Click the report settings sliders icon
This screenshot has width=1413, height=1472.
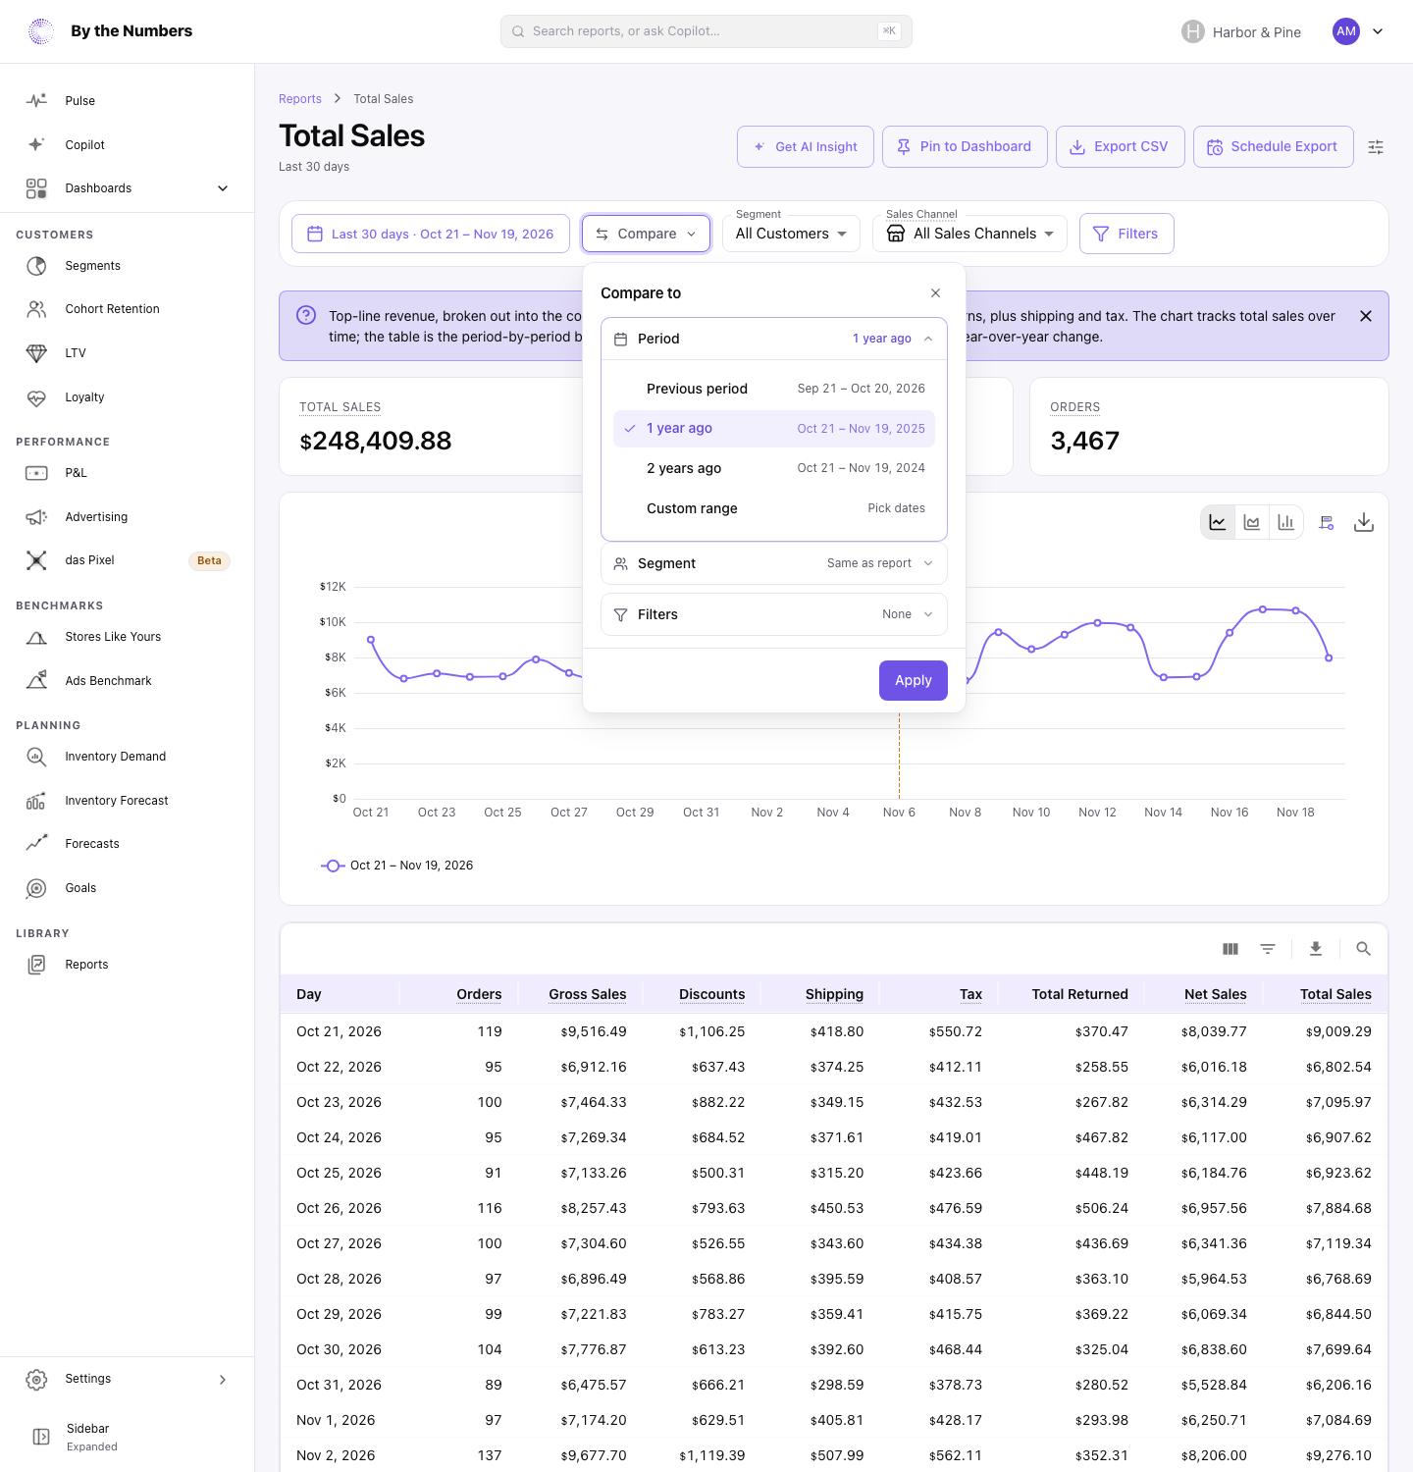click(1376, 147)
